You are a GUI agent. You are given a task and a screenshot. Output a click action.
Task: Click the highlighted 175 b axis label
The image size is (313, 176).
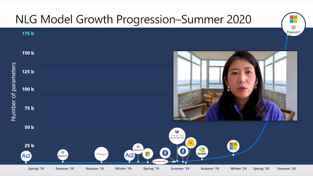pyautogui.click(x=28, y=34)
